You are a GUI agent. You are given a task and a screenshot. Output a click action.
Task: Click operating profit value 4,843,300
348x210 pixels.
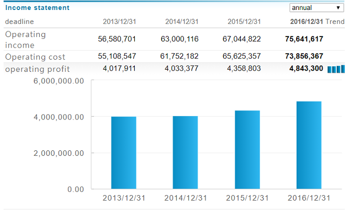click(x=306, y=69)
